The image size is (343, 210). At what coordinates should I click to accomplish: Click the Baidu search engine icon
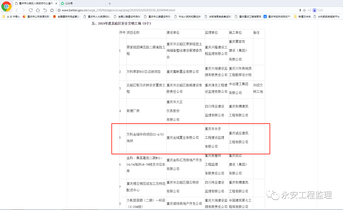pos(315,10)
